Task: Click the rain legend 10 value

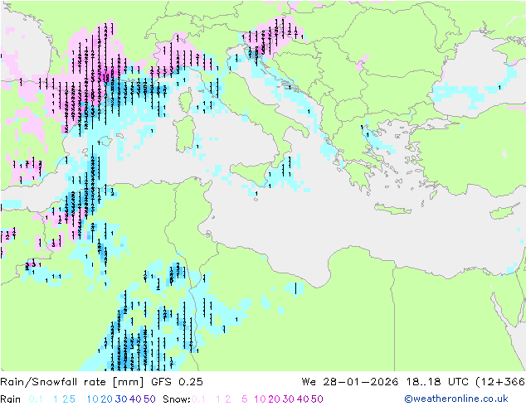Action: pos(93,399)
